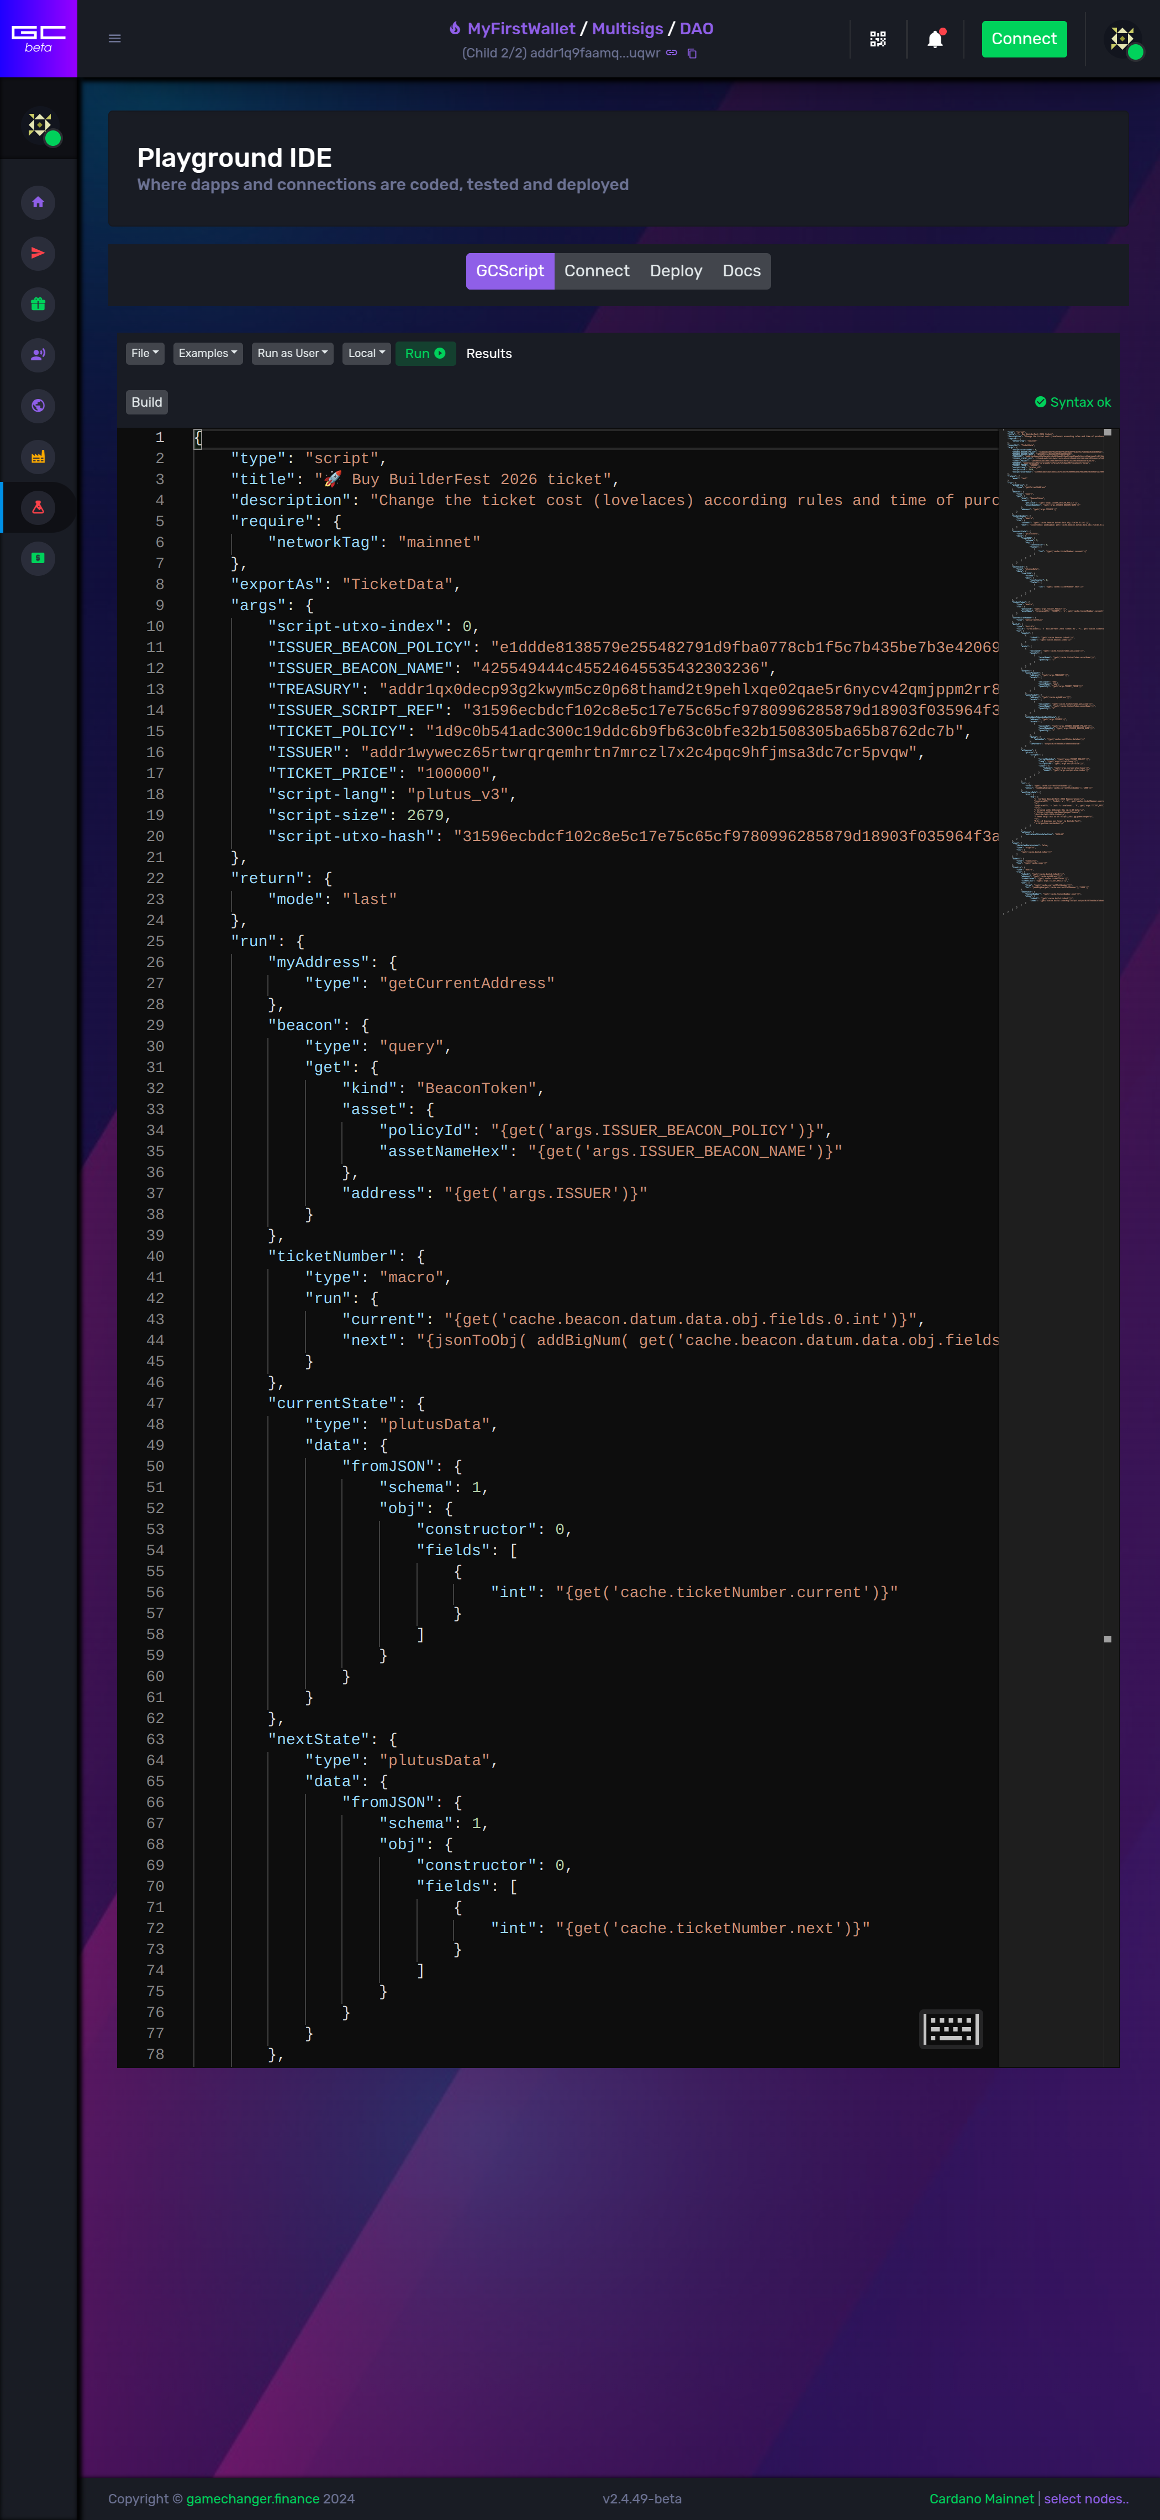Toggle the on-screen keyboard in the editor
This screenshot has height=2520, width=1160.
click(950, 2029)
